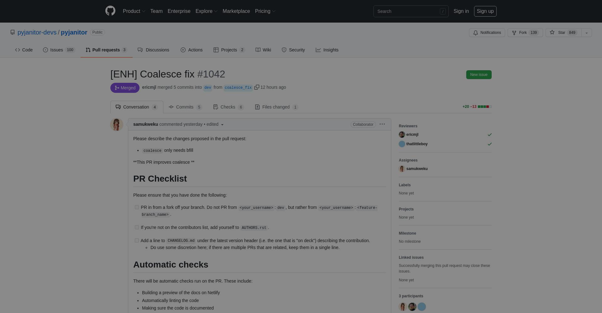This screenshot has height=313, width=602.
Task: Open the Insights tab
Action: tap(327, 50)
